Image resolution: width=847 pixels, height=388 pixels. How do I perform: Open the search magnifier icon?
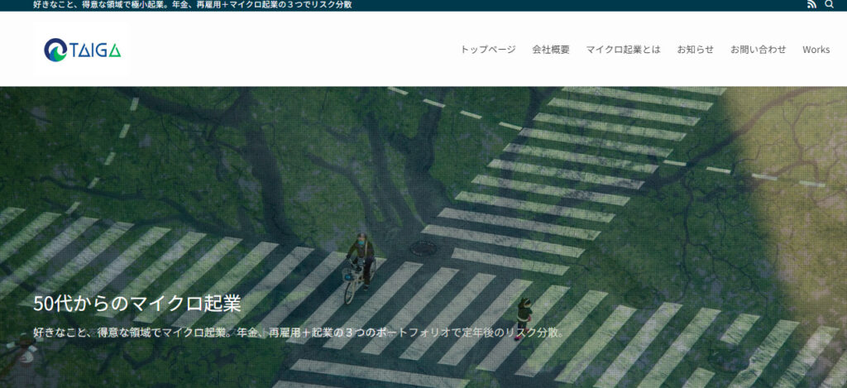(829, 5)
